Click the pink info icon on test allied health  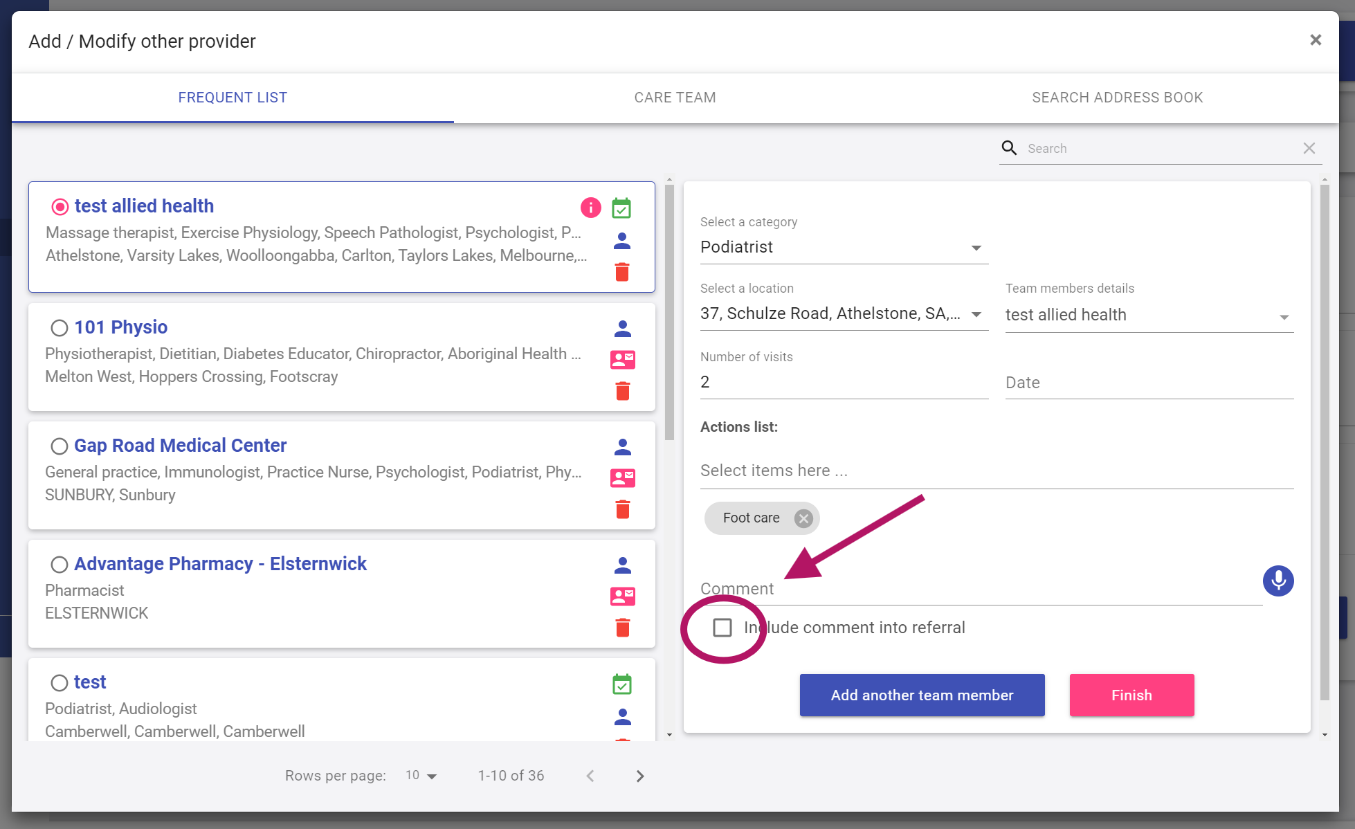[590, 207]
